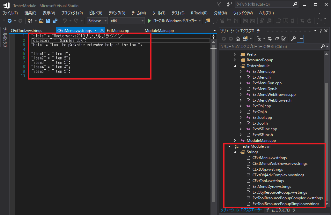
Task: Open the Release configuration dropdown
Action: (x=105, y=21)
